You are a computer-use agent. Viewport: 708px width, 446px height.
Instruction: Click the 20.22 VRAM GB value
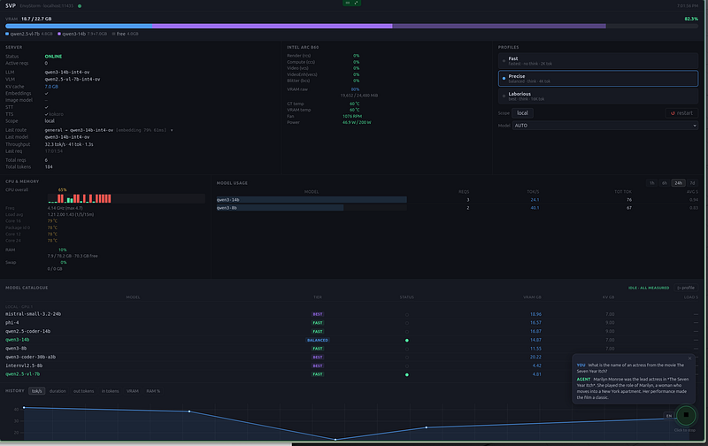pos(535,358)
